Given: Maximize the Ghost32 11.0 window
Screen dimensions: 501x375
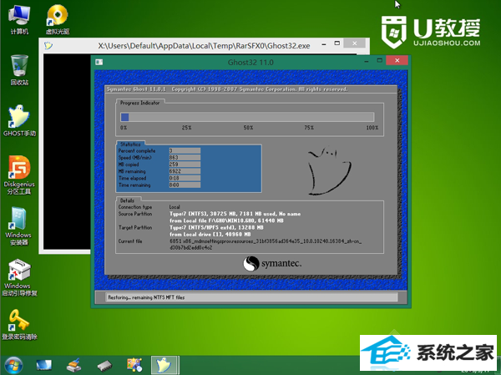Looking at the screenshot, I should tap(380, 60).
